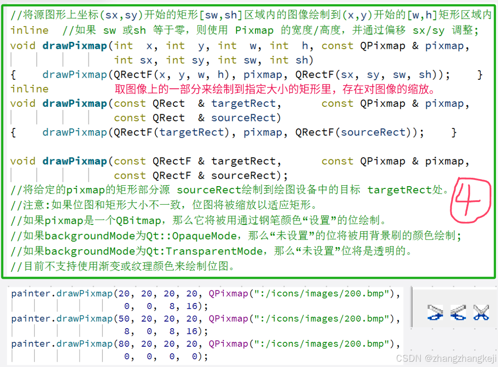The height and width of the screenshot is (367, 498).
Task: Click the call 'drawPixmap(QRectF(x, y, w, h)'
Action: point(246,75)
